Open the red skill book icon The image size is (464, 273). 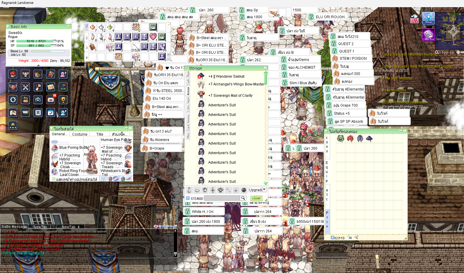[51, 74]
